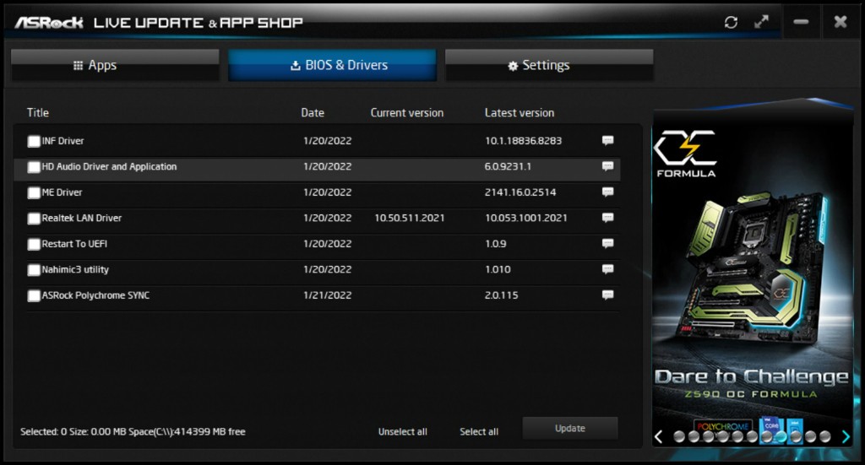The width and height of the screenshot is (865, 465).
Task: Click ASRock Polychrome SYNC comment bubble
Action: tap(607, 295)
